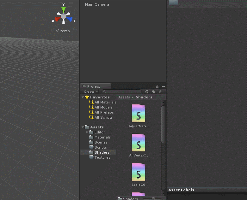Select the AllVertexI shader asset
Screen dimensions: 247x200
(138, 143)
